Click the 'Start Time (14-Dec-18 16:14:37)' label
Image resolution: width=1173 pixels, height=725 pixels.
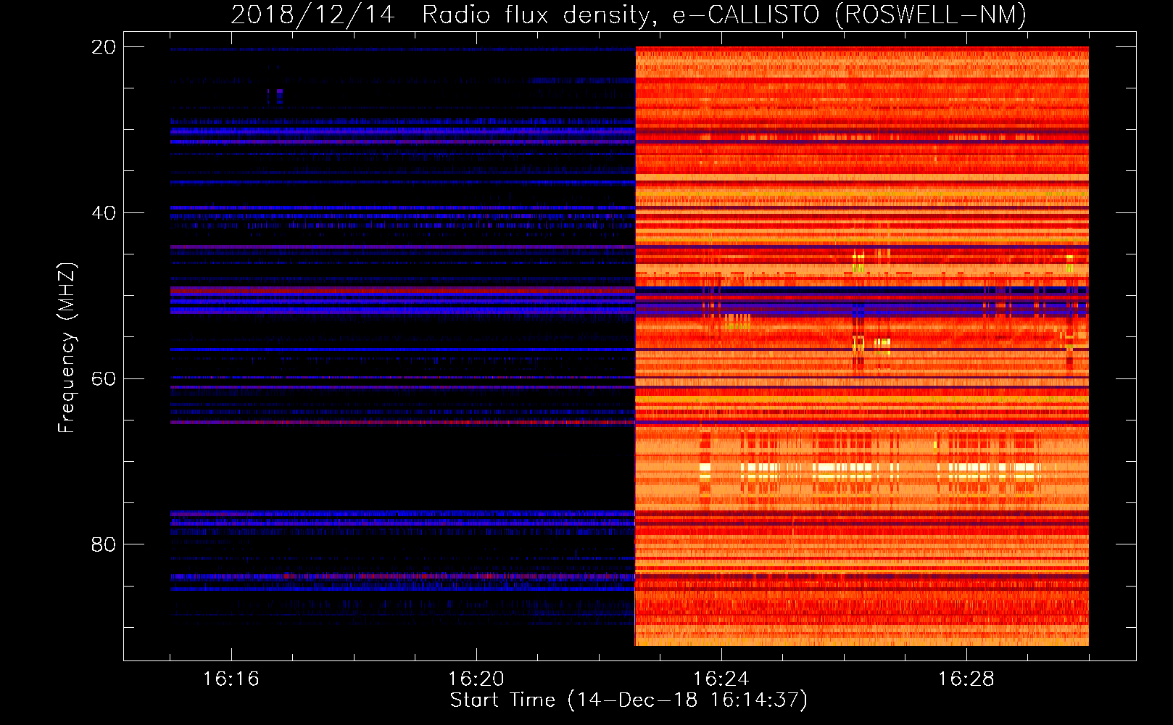(629, 700)
